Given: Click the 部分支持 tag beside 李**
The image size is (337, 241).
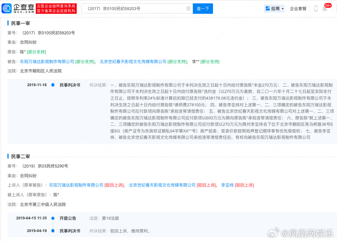Looking at the screenshot, I should [210, 62].
